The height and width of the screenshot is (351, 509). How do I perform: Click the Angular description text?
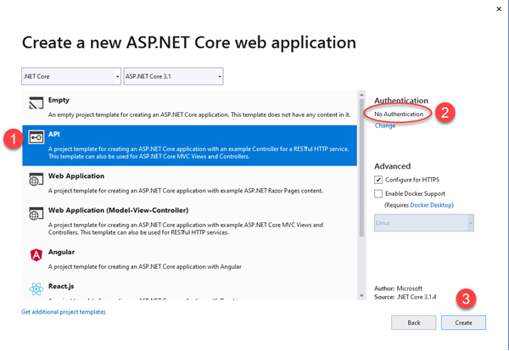point(145,267)
